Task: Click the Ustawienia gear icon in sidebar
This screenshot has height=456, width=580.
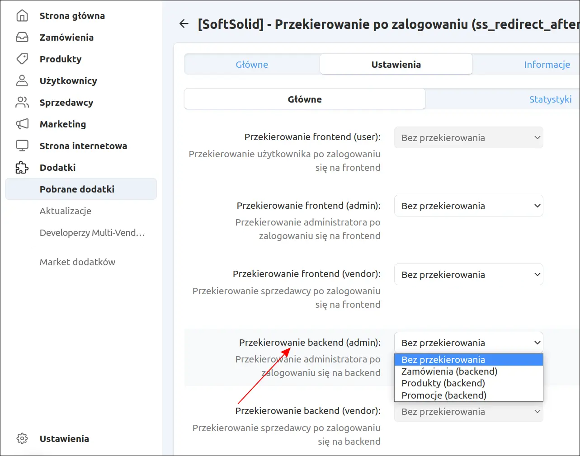Action: (x=22, y=439)
